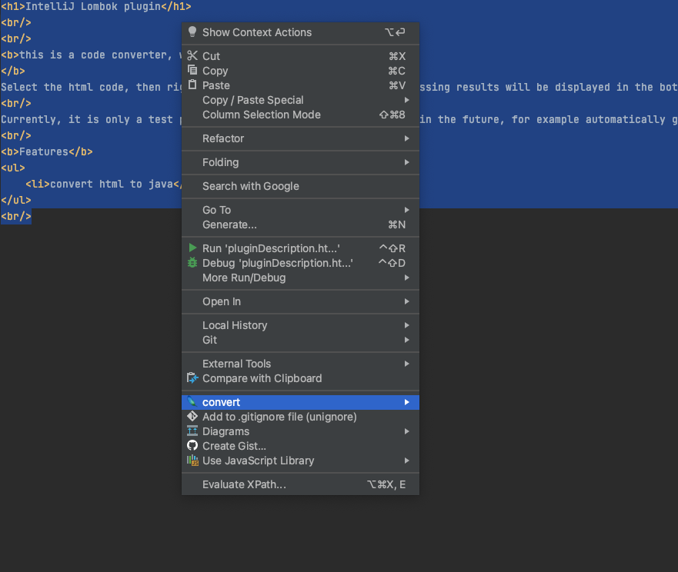Click the copy icon next to Copy
Screen dimensions: 678x572
[x=192, y=70]
